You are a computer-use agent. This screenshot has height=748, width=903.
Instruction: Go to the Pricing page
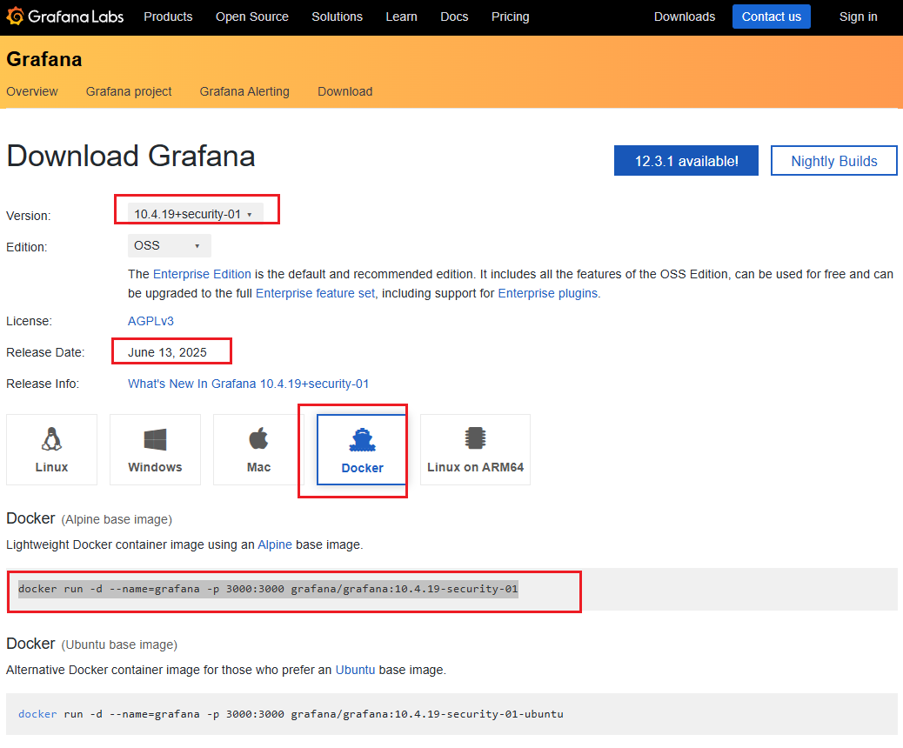[510, 17]
